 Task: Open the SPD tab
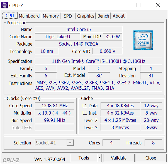coord(68,16)
